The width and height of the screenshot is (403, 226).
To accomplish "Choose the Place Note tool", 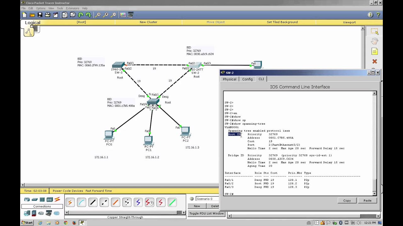I will coord(374,51).
